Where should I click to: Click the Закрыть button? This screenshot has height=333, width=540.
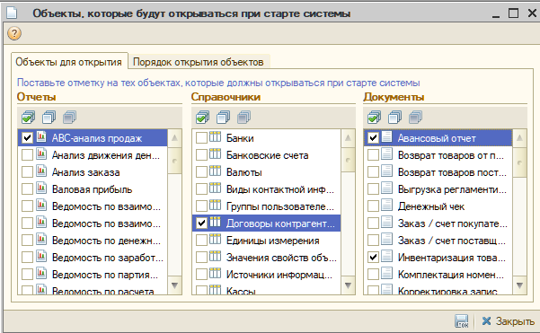pyautogui.click(x=508, y=321)
